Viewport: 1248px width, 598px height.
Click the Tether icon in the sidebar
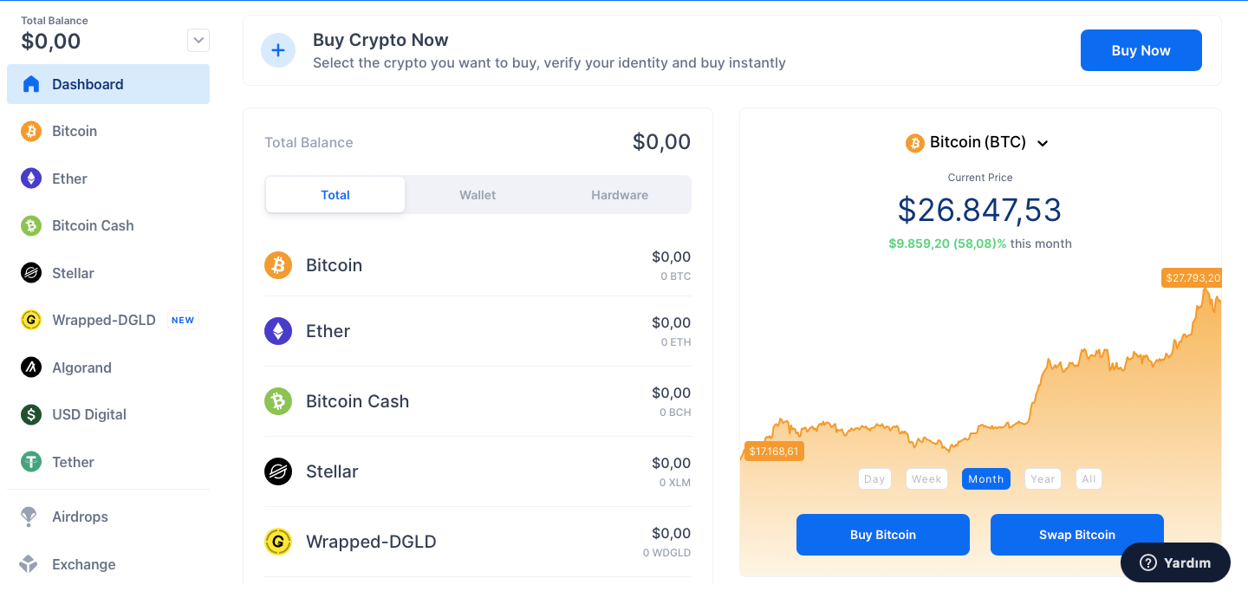click(x=31, y=462)
